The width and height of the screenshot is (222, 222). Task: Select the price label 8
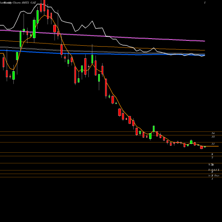(212, 155)
